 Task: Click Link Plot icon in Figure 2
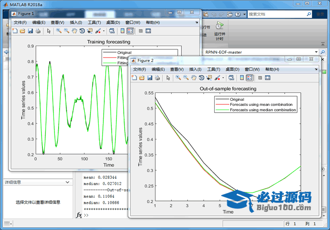231,78
